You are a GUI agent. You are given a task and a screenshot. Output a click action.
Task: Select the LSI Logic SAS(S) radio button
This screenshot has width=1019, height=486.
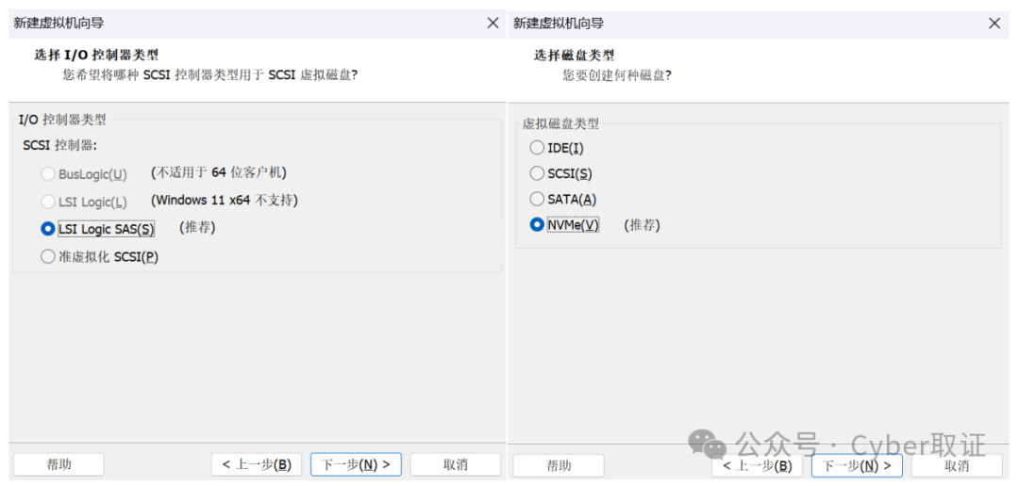pos(48,229)
